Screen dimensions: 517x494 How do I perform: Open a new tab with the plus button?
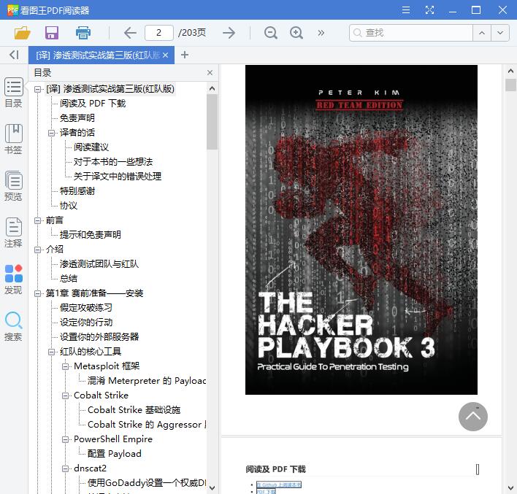pyautogui.click(x=185, y=55)
